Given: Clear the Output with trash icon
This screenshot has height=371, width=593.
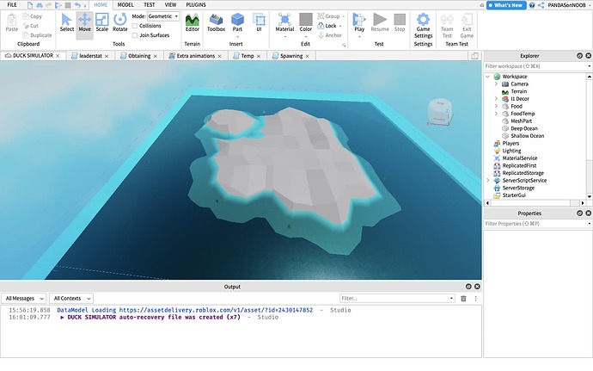Looking at the screenshot, I should click(x=463, y=299).
